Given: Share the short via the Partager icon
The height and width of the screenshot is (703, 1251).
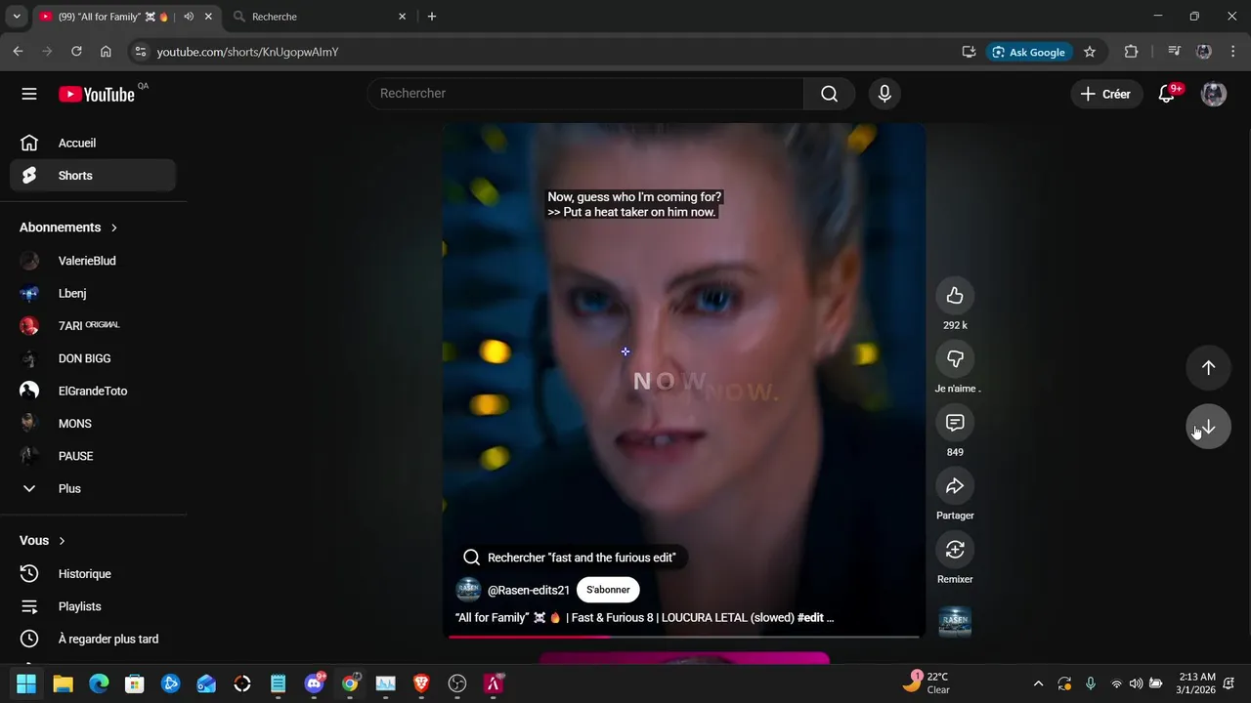Looking at the screenshot, I should [955, 486].
